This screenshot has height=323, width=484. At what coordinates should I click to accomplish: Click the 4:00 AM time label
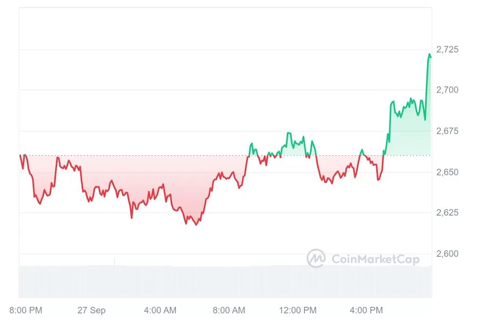tap(160, 311)
